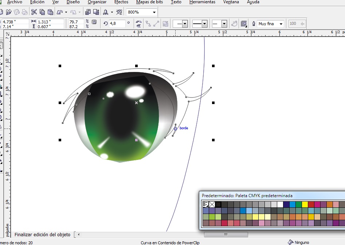Viewport: 345px width, 245px height.
Task: Click the rotation angle input field
Action: tap(117, 23)
